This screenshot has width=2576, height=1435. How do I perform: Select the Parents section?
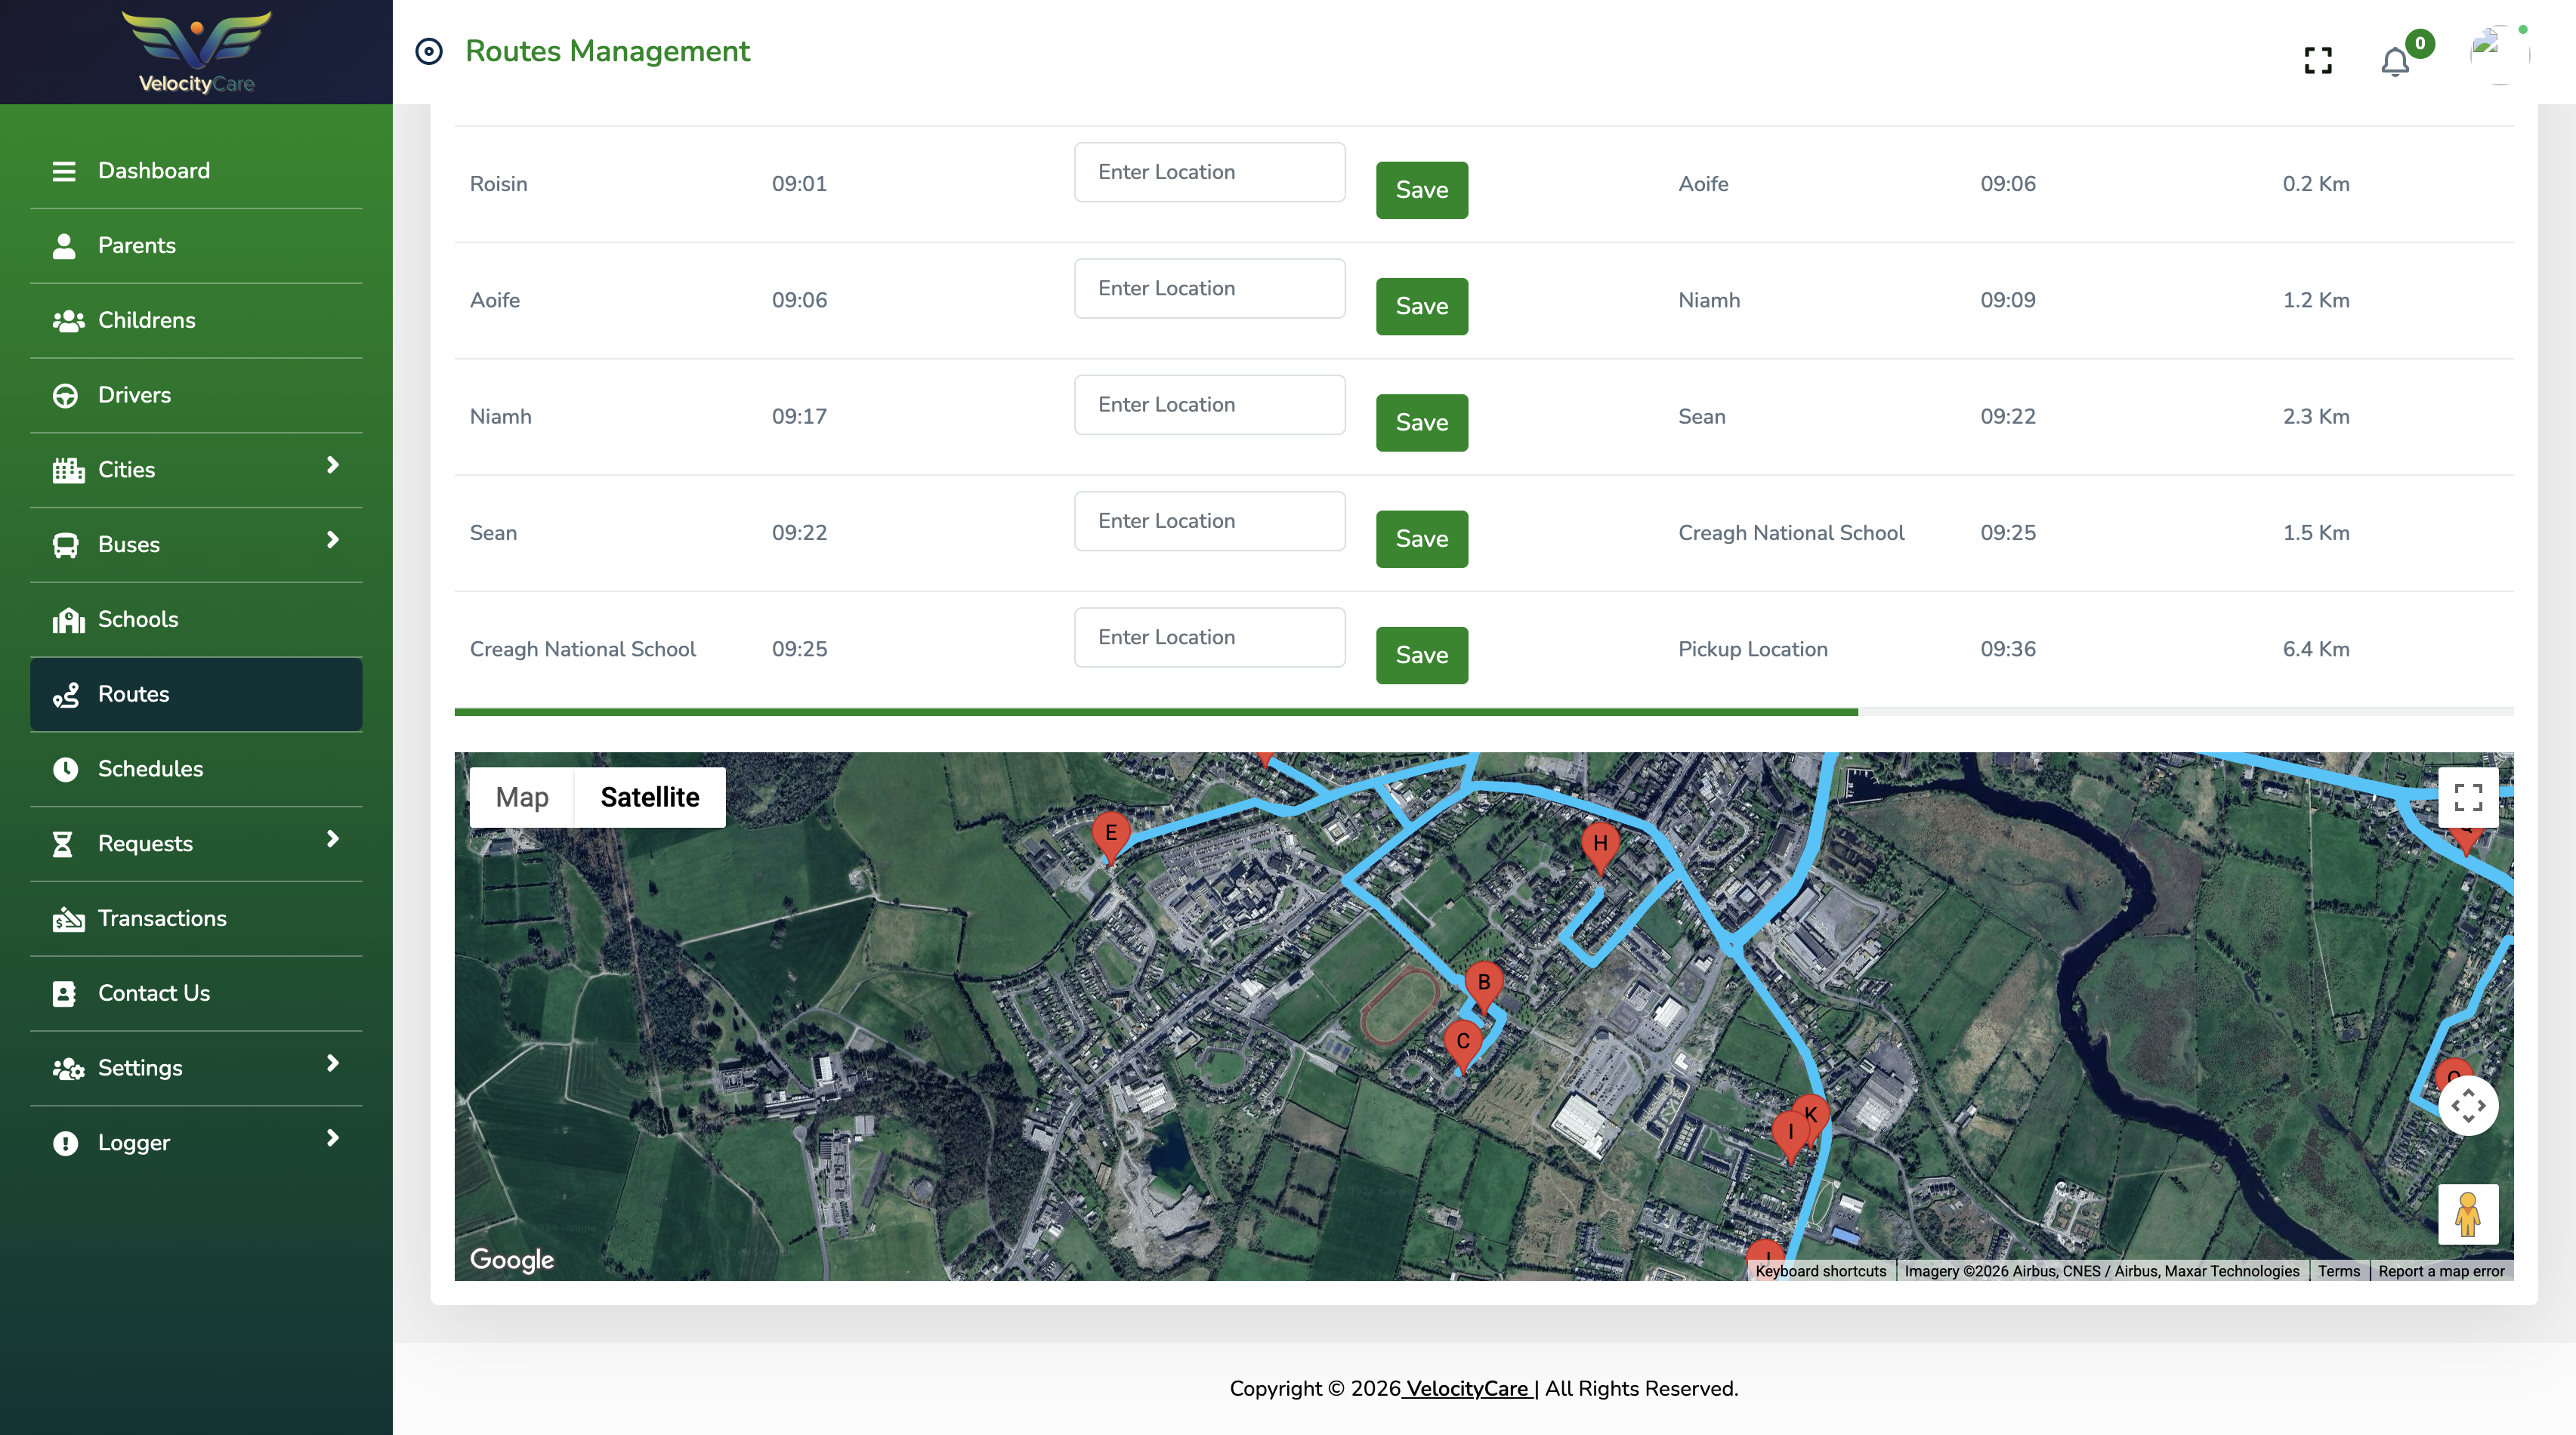click(x=136, y=245)
